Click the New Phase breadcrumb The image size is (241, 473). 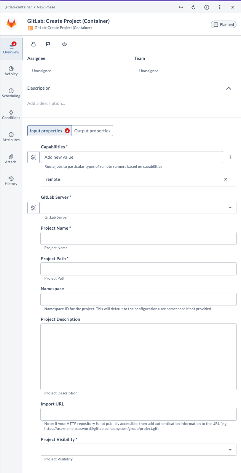46,7
